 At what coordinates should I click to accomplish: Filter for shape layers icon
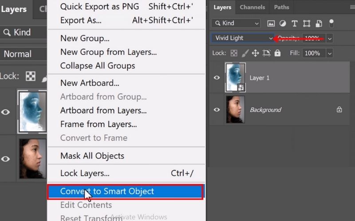(x=307, y=23)
